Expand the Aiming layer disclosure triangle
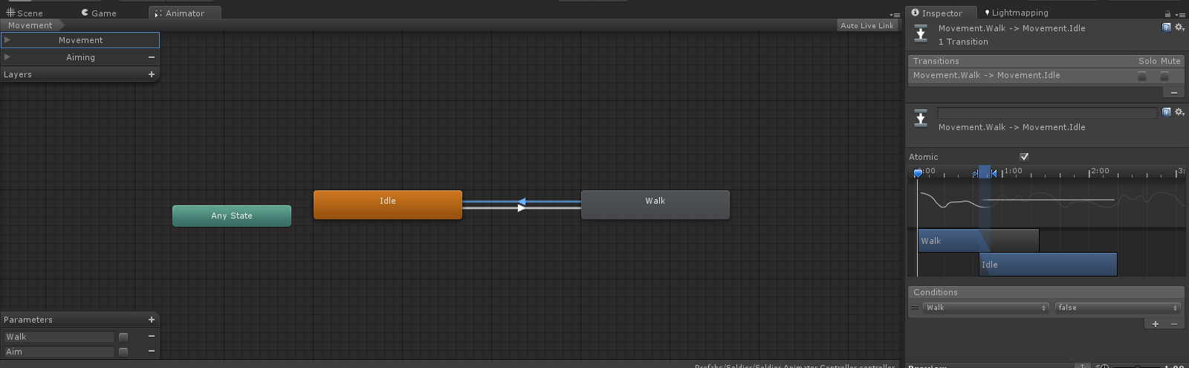 pyautogui.click(x=7, y=57)
